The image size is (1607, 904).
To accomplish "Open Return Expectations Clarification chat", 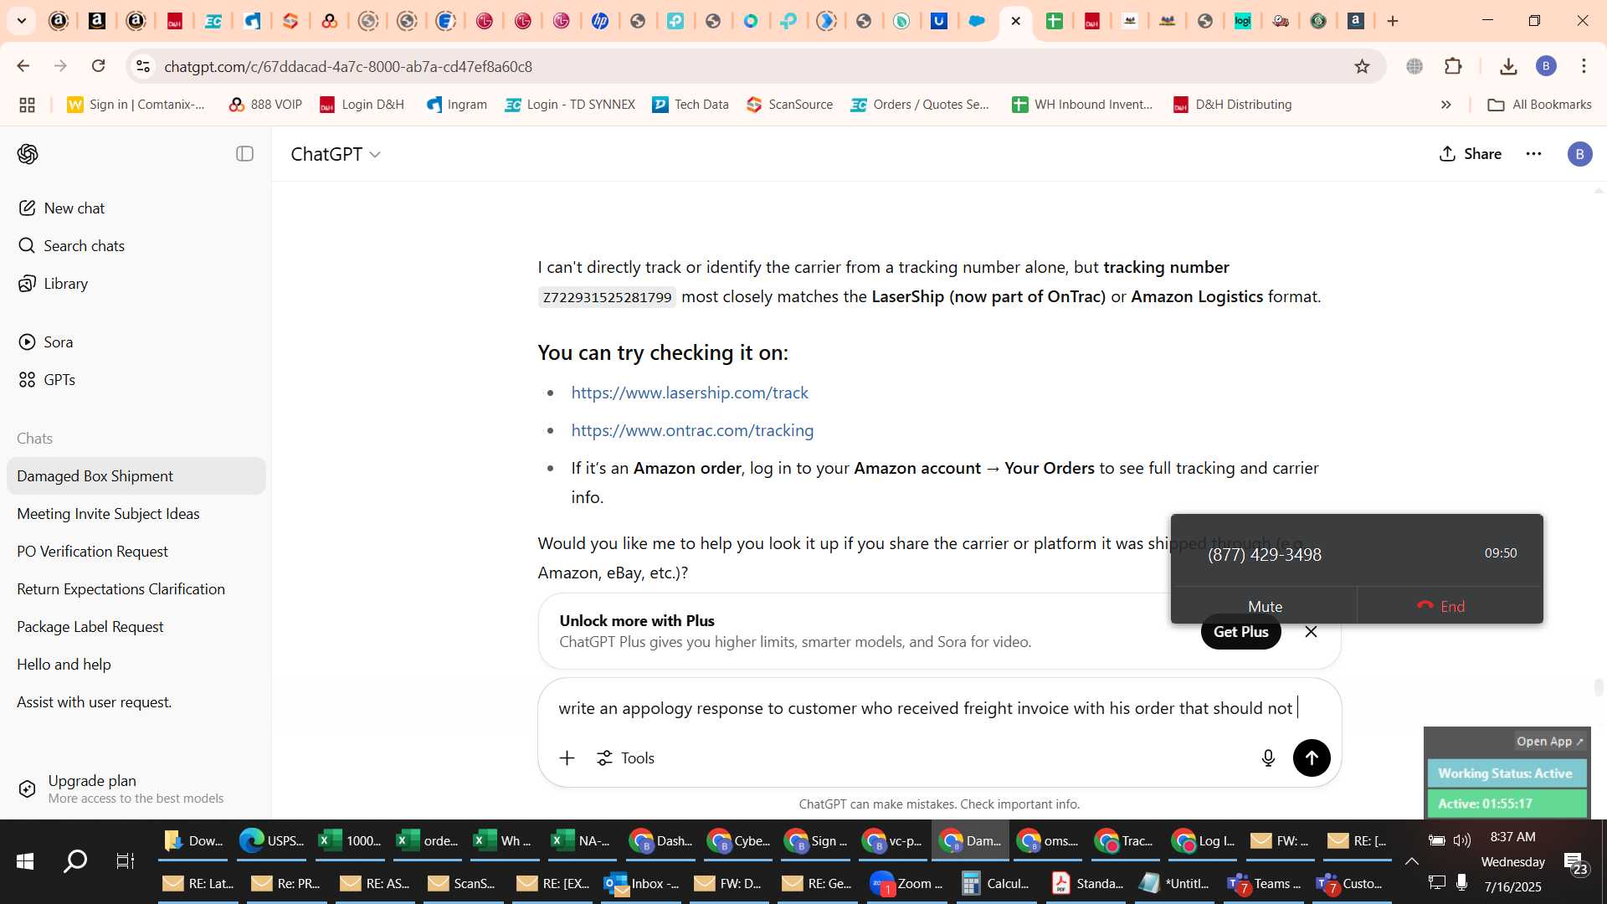I will 136,589.
